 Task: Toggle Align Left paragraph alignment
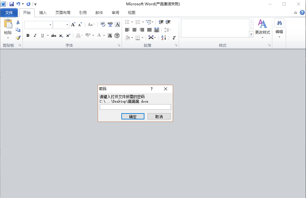click(x=127, y=30)
